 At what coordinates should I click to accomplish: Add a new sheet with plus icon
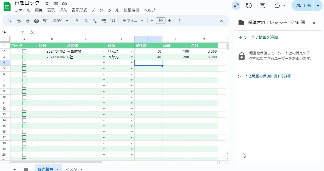(15, 169)
